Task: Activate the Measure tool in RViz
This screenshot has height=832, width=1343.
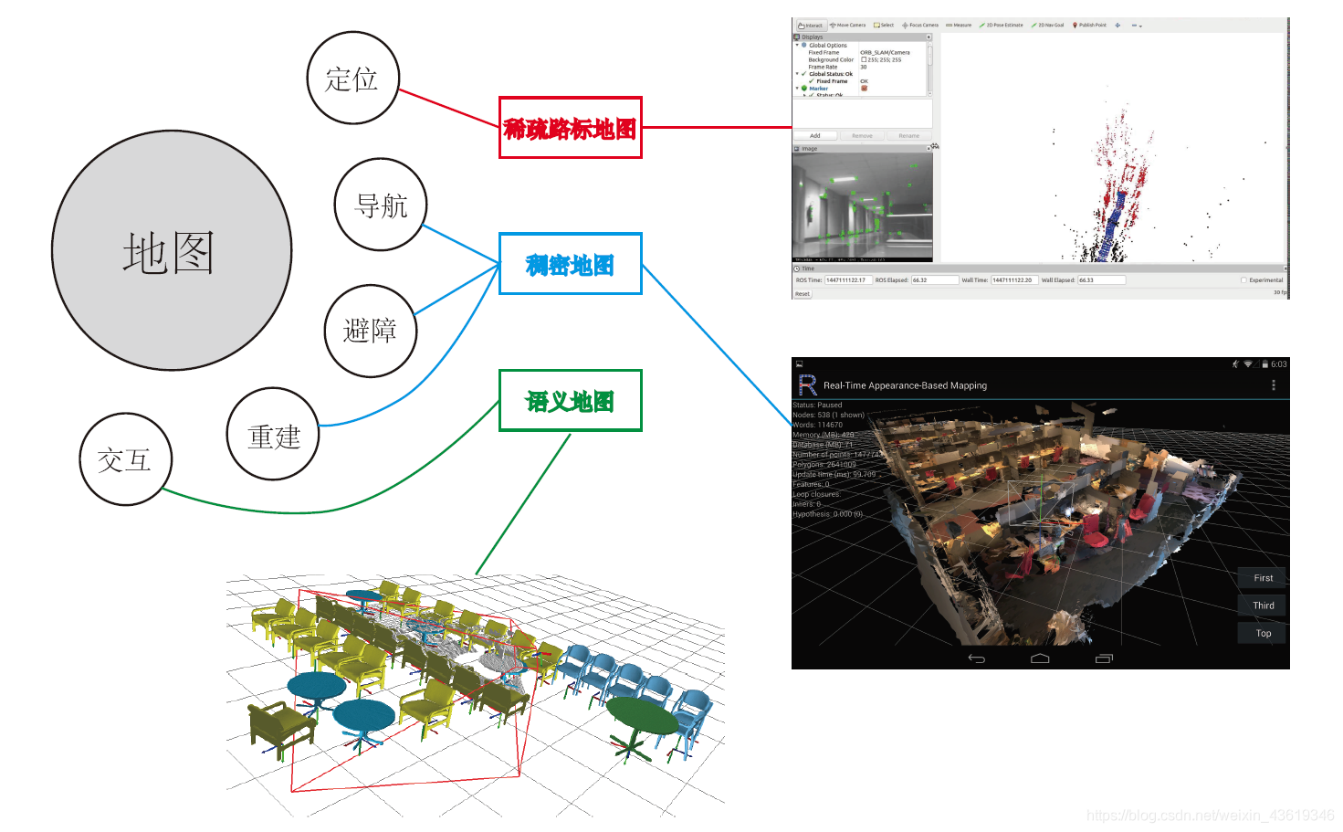Action: 959,26
